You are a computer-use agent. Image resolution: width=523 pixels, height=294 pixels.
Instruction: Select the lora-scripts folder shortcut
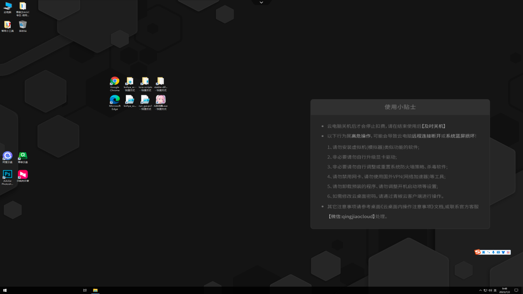click(145, 84)
